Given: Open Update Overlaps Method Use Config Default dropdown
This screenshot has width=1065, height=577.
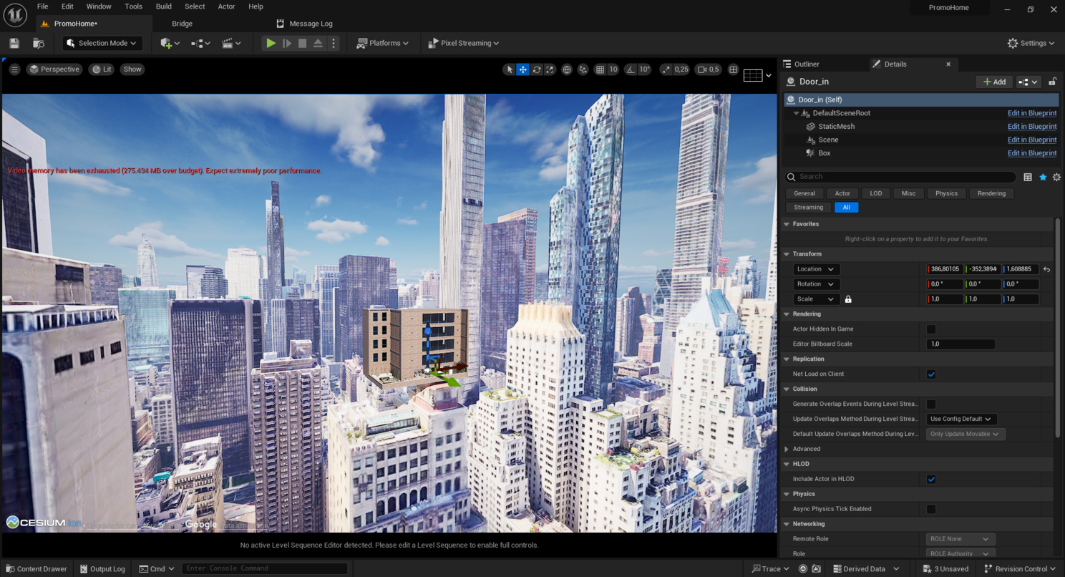Looking at the screenshot, I should pyautogui.click(x=961, y=419).
